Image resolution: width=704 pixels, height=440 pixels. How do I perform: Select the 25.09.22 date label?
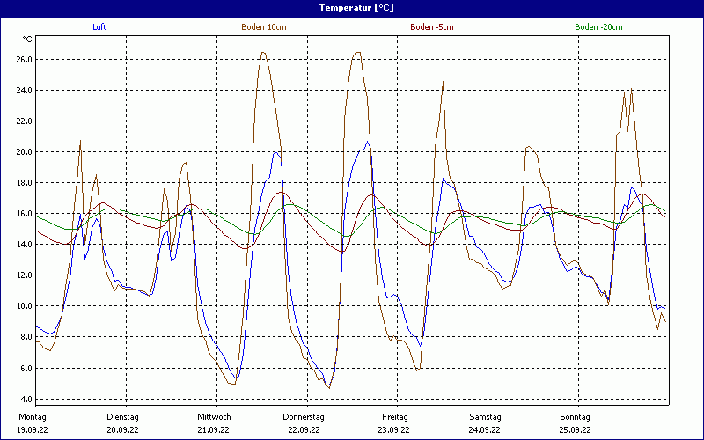576,430
